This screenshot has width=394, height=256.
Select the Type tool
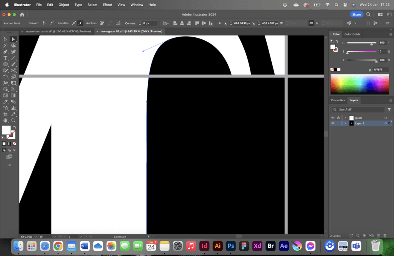(x=5, y=58)
